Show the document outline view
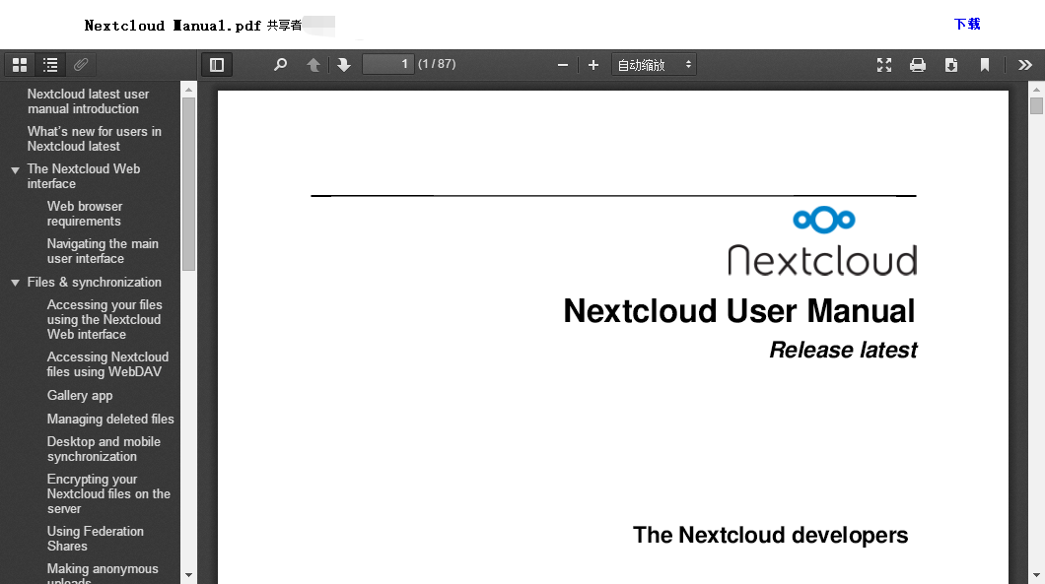Viewport: 1045px width, 584px height. tap(50, 65)
